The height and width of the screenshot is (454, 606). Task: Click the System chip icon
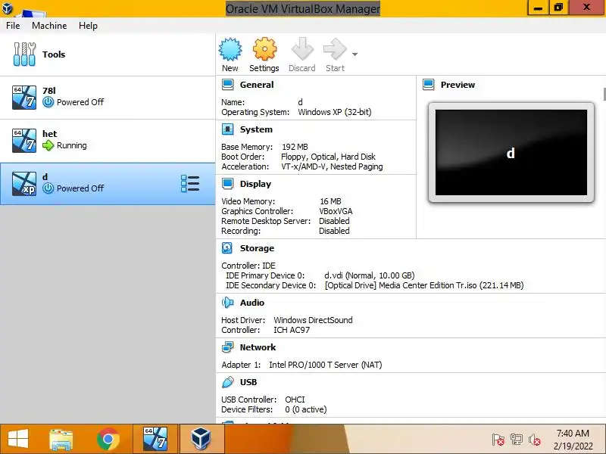pos(228,129)
